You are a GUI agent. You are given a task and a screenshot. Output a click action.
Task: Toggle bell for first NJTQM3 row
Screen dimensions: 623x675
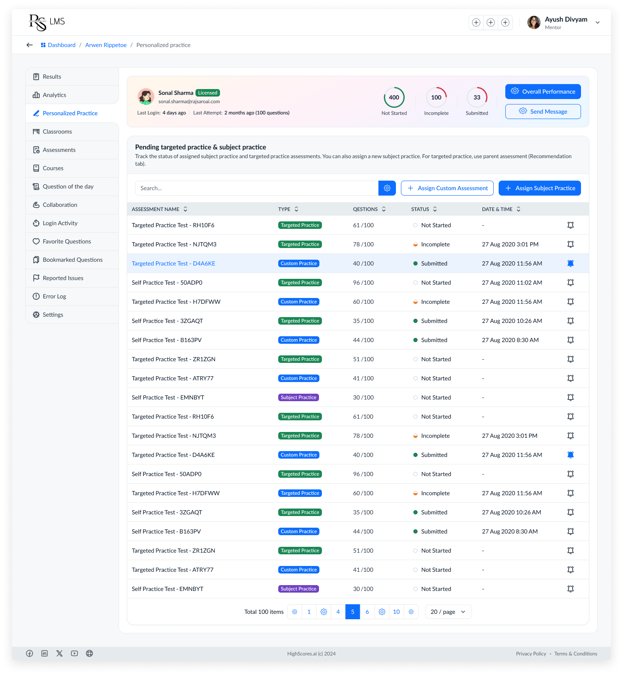571,244
